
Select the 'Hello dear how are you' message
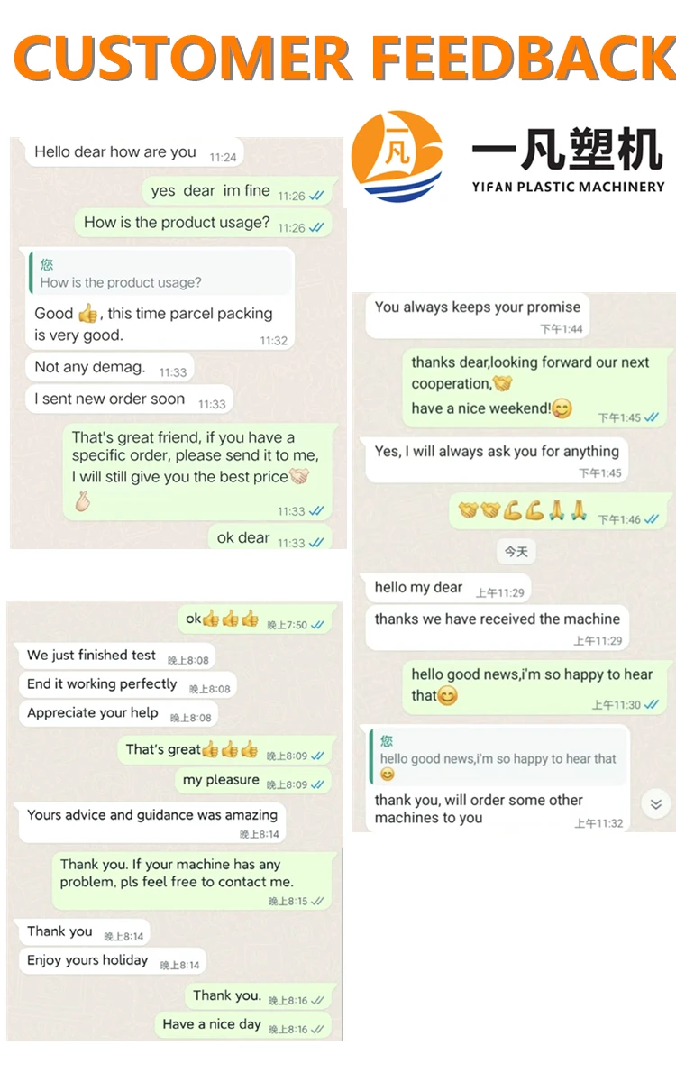point(115,152)
